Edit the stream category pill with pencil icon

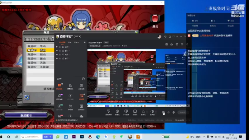pyautogui.click(x=95, y=46)
